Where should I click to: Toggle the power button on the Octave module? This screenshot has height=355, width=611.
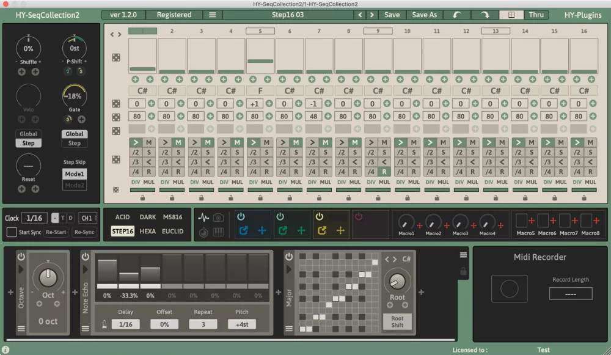pos(21,257)
